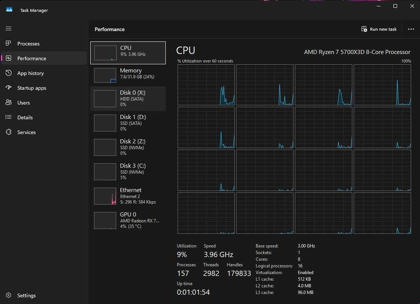Open the Services page
Screen dimensions: 420x304
44,132
